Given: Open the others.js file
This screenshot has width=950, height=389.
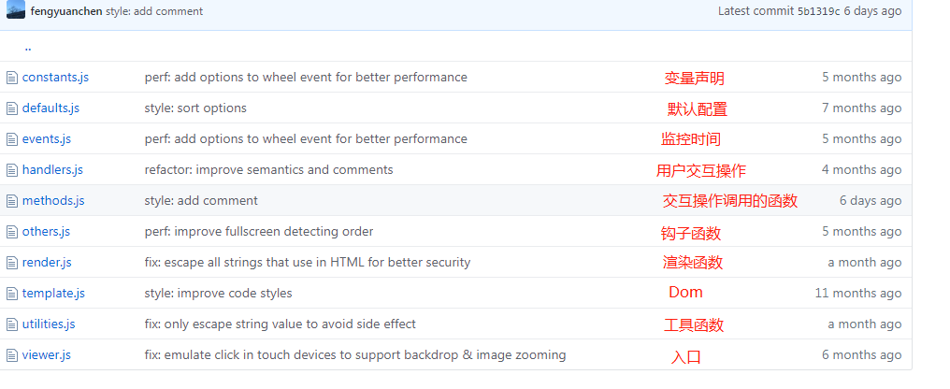Looking at the screenshot, I should 46,232.
